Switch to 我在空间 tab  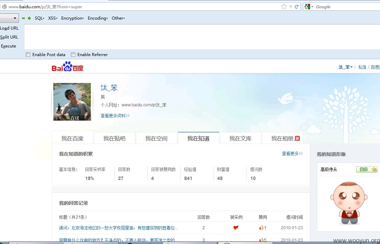[x=156, y=138]
